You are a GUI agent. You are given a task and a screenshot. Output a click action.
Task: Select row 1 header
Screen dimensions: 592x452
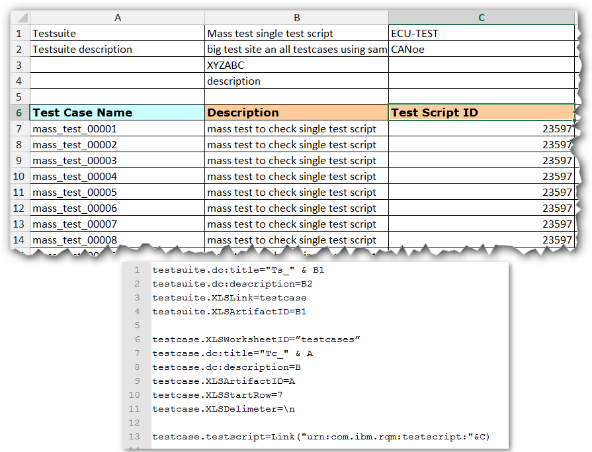click(19, 33)
